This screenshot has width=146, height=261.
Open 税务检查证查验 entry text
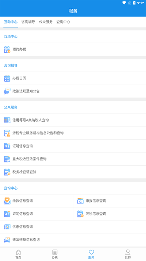click(24, 172)
